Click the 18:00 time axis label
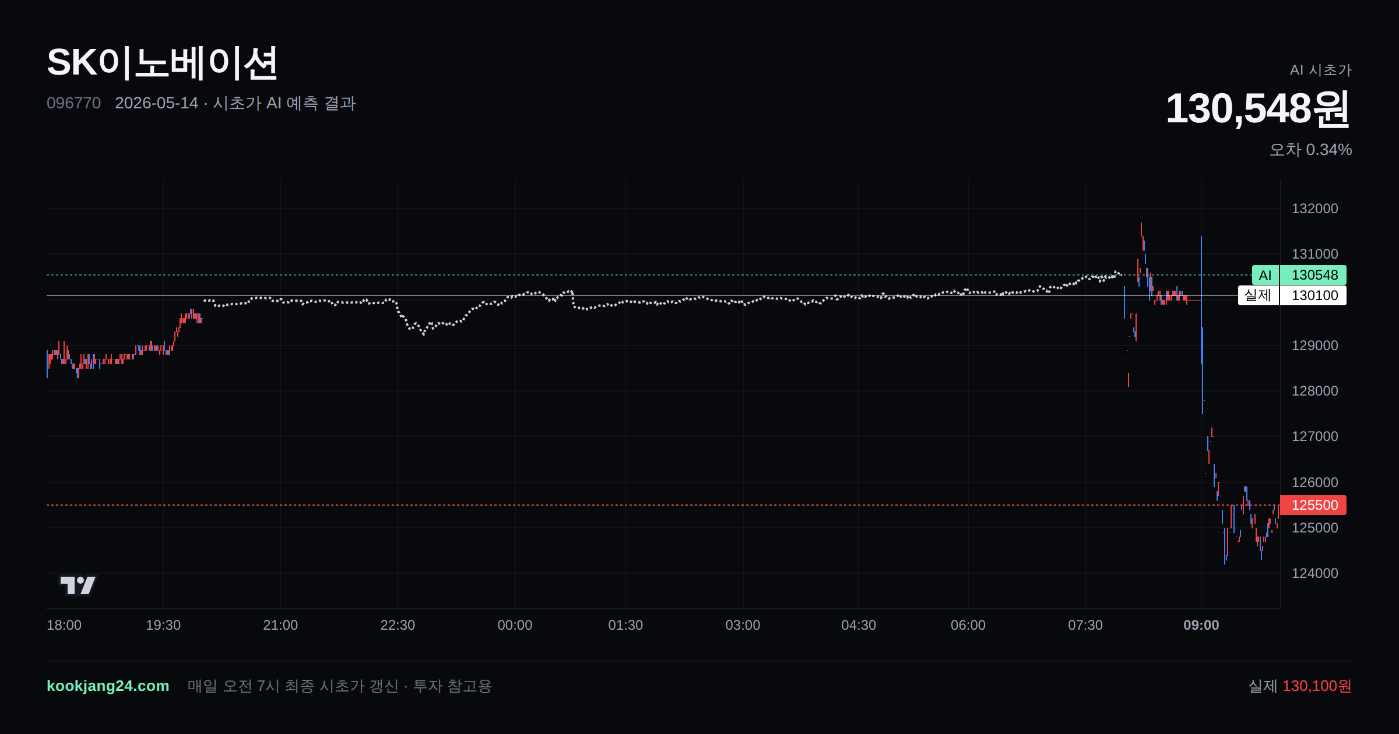1399x734 pixels. [64, 625]
